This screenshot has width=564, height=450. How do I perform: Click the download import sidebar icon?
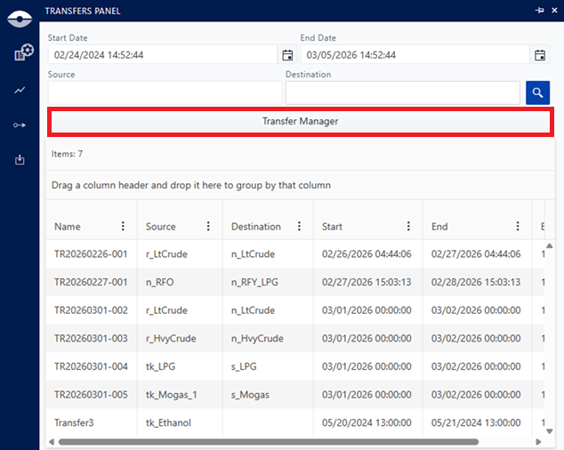pyautogui.click(x=20, y=160)
